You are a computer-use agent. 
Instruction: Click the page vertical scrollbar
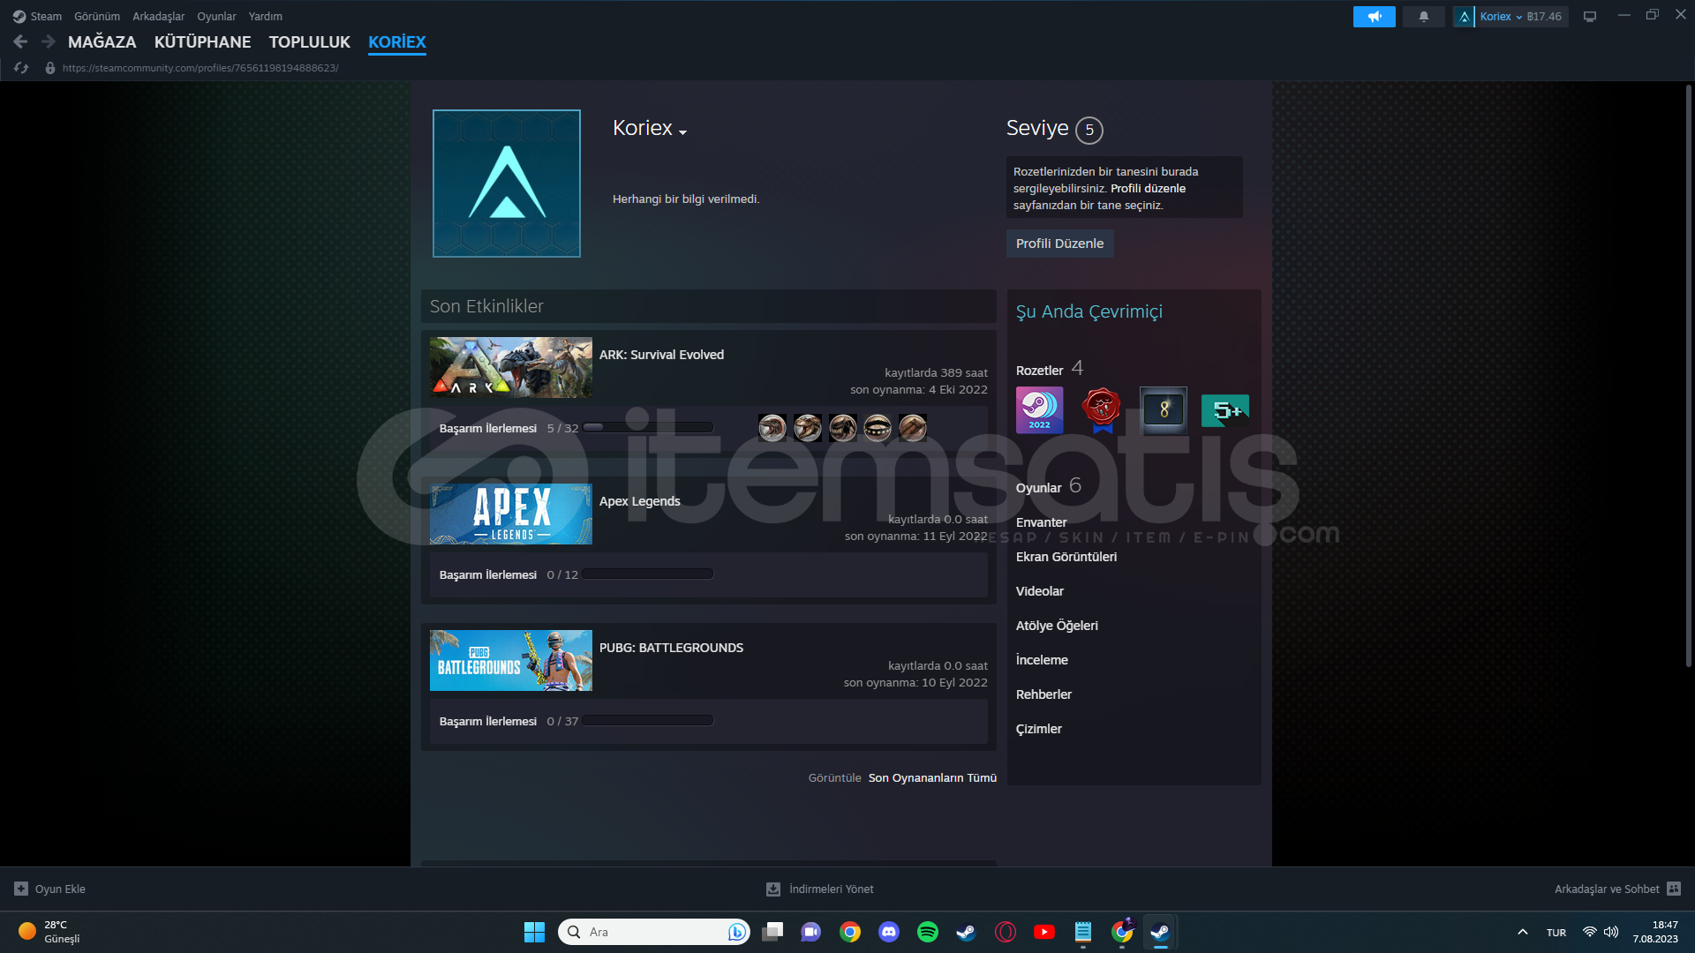click(x=1689, y=375)
